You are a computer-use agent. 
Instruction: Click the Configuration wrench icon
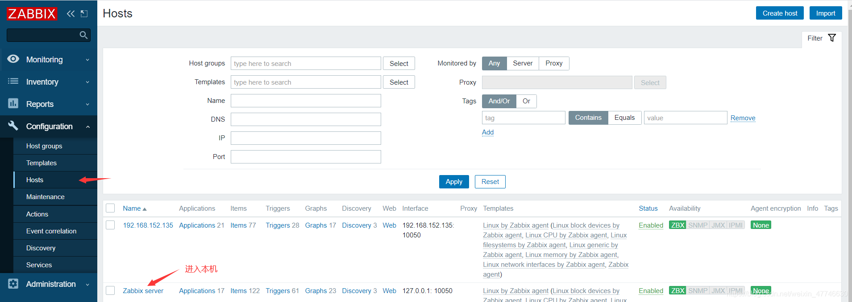(13, 126)
